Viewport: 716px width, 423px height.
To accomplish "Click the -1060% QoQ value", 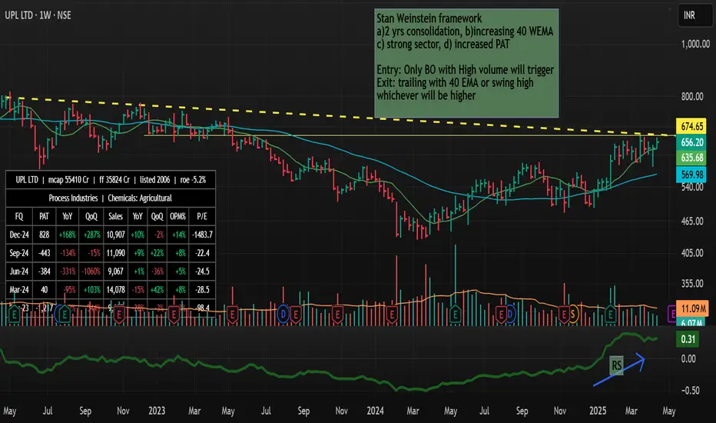I will click(91, 271).
